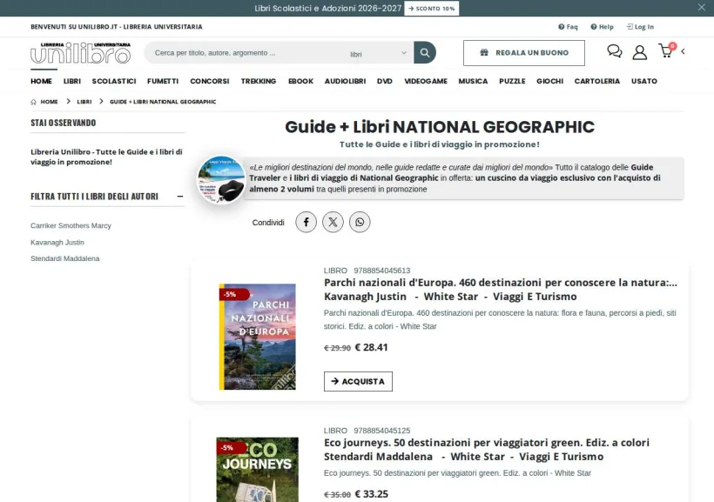This screenshot has height=502, width=714.
Task: Click the travel pillow promotion image
Action: pyautogui.click(x=221, y=180)
